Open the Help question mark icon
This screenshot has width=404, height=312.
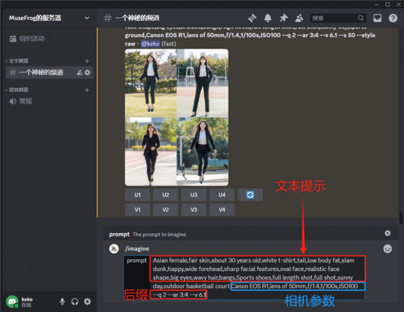pos(393,18)
